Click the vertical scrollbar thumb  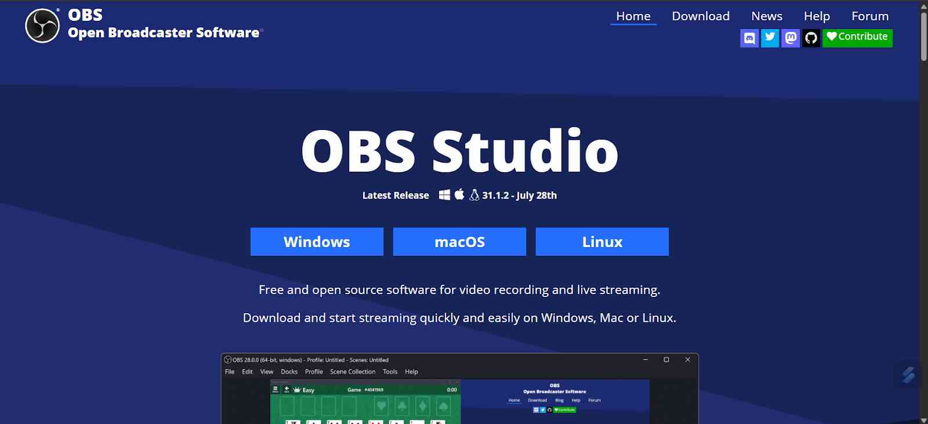(x=923, y=36)
